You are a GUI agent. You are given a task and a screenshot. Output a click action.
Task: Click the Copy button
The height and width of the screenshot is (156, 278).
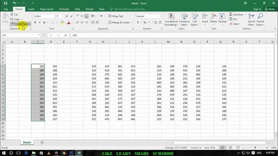[15, 19]
